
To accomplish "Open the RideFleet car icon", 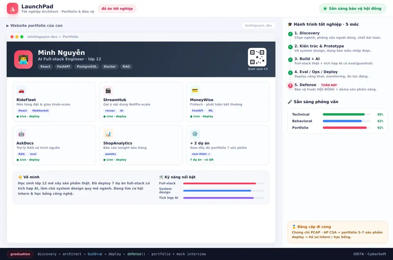I will pyautogui.click(x=21, y=90).
